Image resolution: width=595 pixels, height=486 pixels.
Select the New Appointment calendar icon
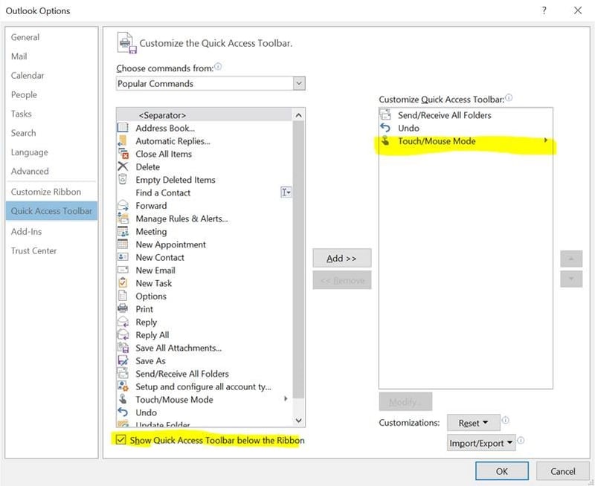pos(123,244)
